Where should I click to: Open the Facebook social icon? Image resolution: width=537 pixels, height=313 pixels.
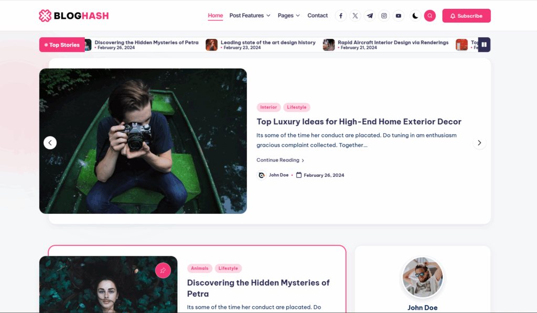[341, 16]
